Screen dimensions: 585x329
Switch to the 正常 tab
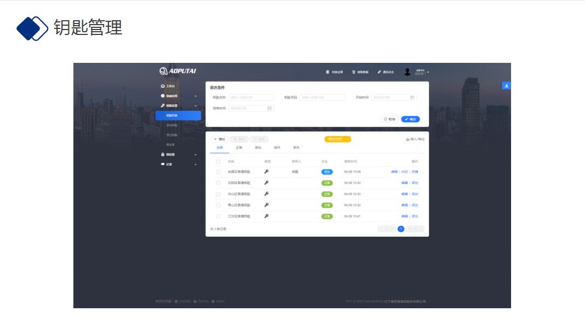tap(239, 148)
